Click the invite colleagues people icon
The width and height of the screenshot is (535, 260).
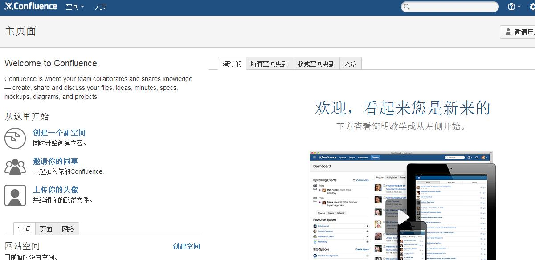click(x=15, y=167)
